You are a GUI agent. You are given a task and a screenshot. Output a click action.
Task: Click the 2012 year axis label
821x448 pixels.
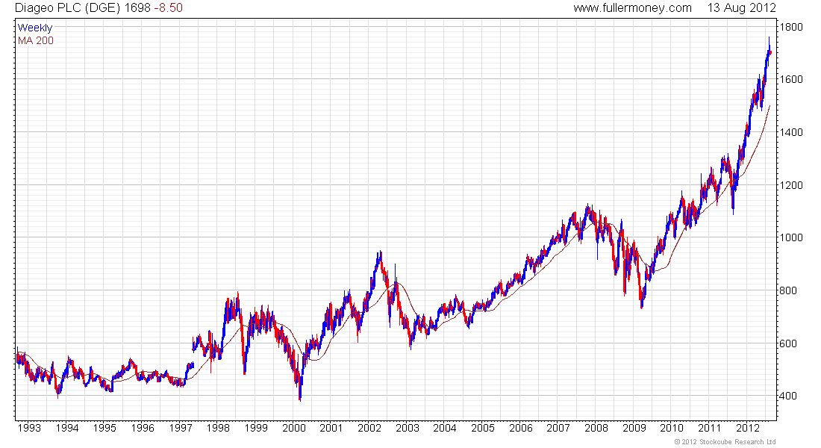[x=748, y=428]
